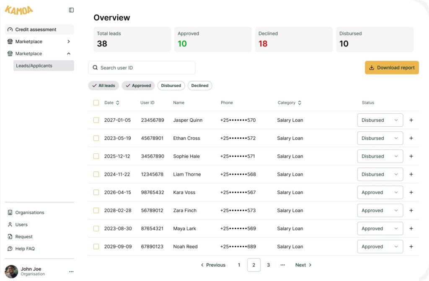Sort by the Category column arrows
This screenshot has height=281, width=429.
pos(300,103)
